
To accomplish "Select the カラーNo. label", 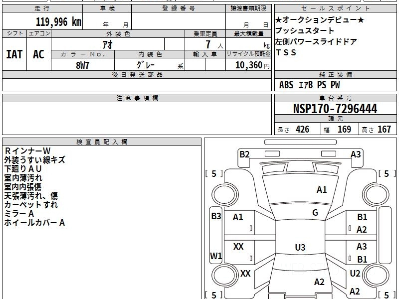I will coord(83,54).
